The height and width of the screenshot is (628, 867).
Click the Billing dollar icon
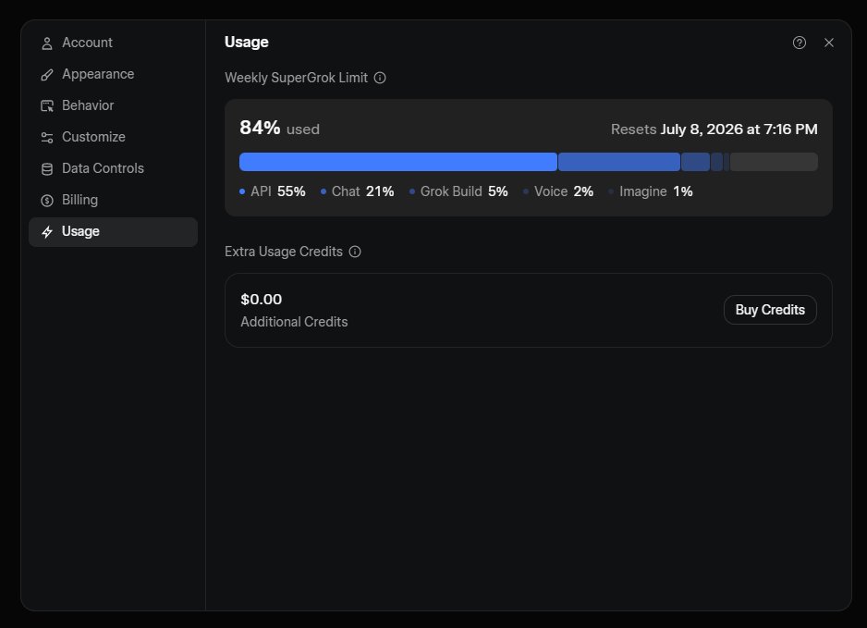click(x=47, y=201)
